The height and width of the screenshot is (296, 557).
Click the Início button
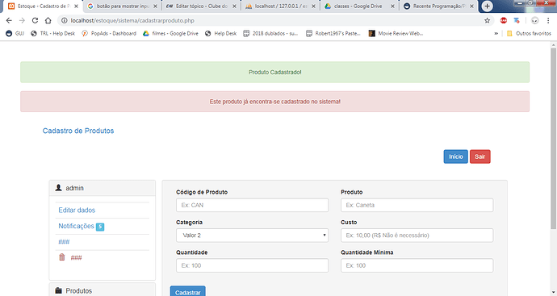coord(456,156)
